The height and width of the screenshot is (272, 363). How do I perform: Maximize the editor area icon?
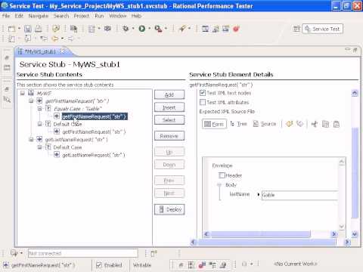click(x=355, y=50)
